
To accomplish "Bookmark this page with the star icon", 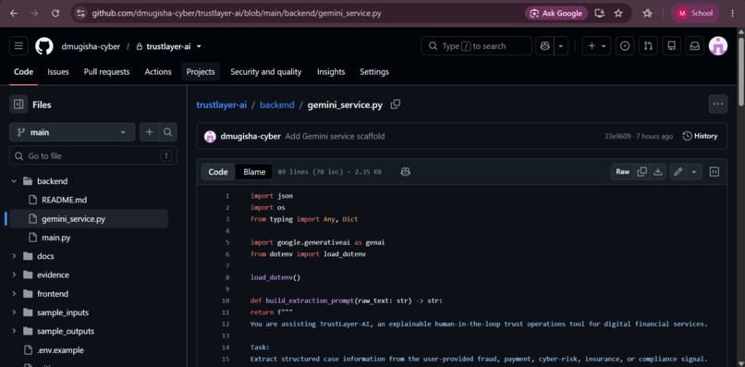I will coord(618,13).
